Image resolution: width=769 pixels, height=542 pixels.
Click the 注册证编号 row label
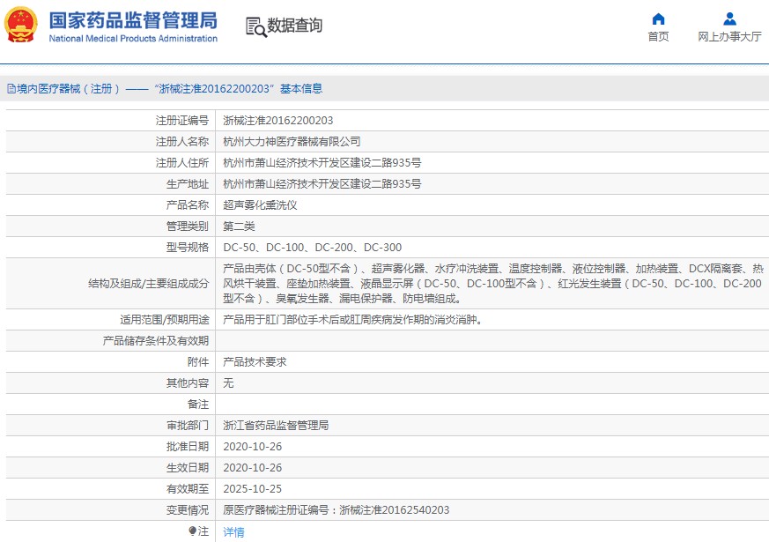182,121
